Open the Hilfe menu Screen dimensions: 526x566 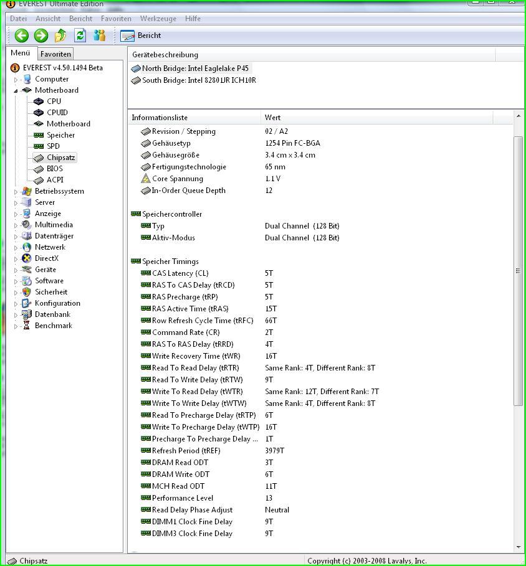coord(193,19)
